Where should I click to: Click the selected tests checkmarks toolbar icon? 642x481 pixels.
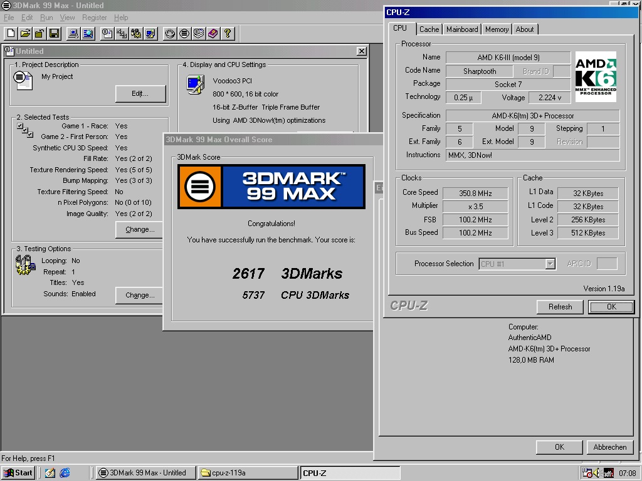[x=122, y=34]
